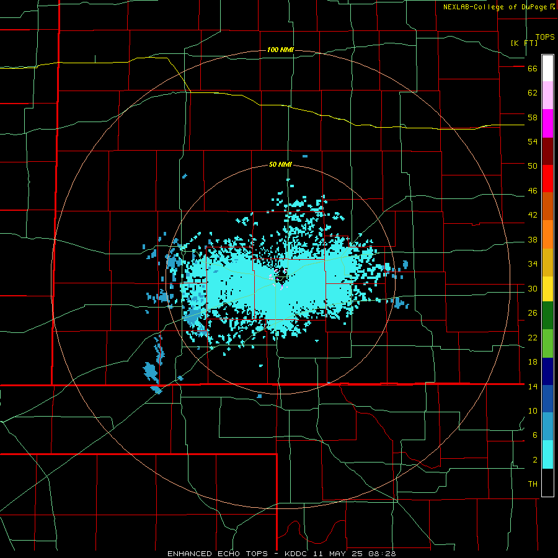Select the "6" legend value
This screenshot has width=558, height=558.
click(x=535, y=435)
